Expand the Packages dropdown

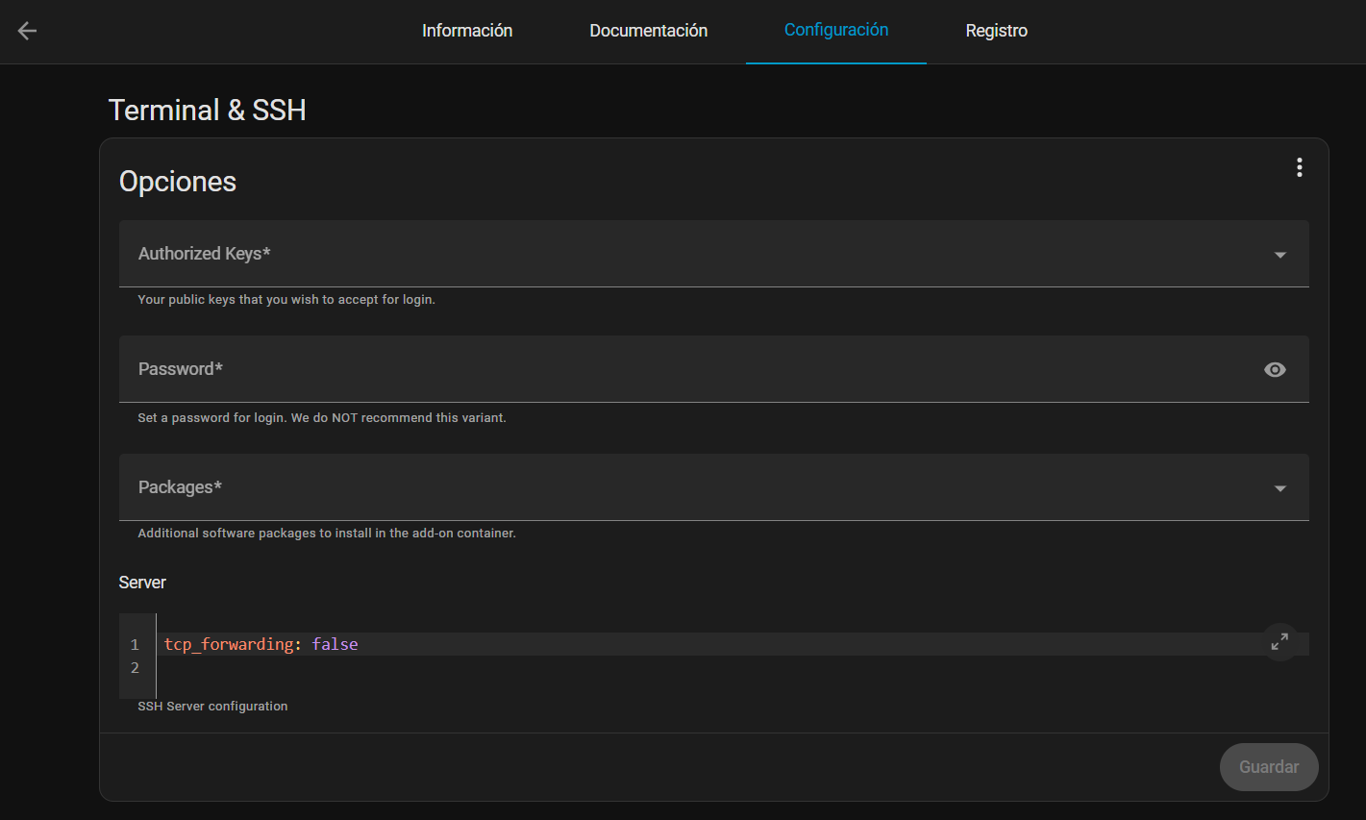coord(1279,487)
